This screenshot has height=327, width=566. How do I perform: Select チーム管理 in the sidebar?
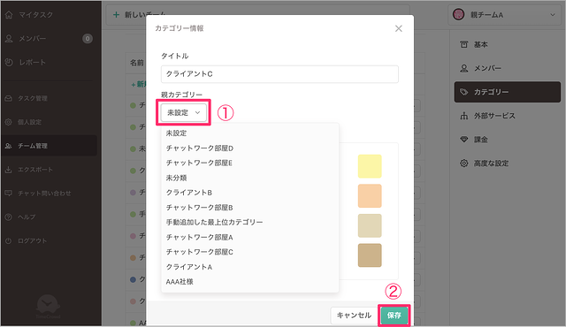50,146
